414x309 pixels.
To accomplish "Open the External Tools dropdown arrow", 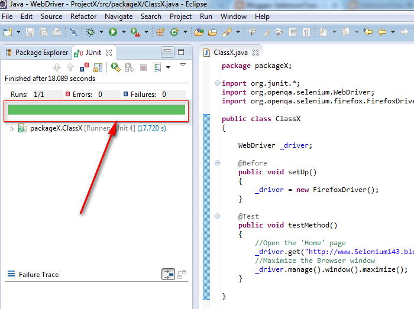I will point(146,32).
